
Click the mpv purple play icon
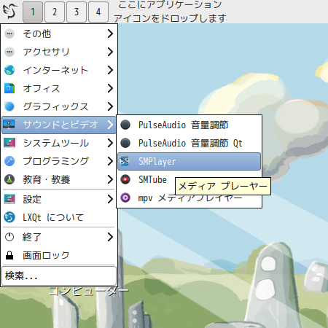coord(125,198)
